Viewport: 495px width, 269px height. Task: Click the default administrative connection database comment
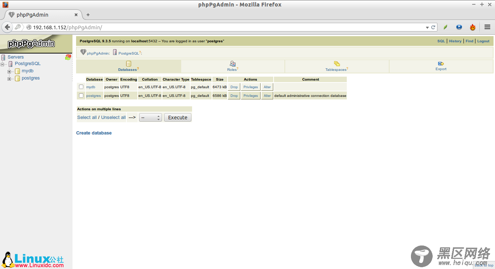[x=310, y=96]
